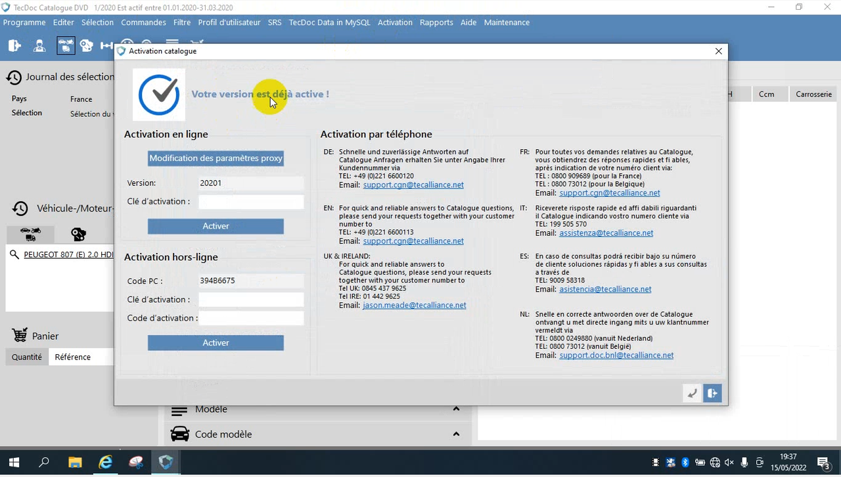Open the mechanic user icon in toolbar
Image resolution: width=841 pixels, height=477 pixels.
40,45
